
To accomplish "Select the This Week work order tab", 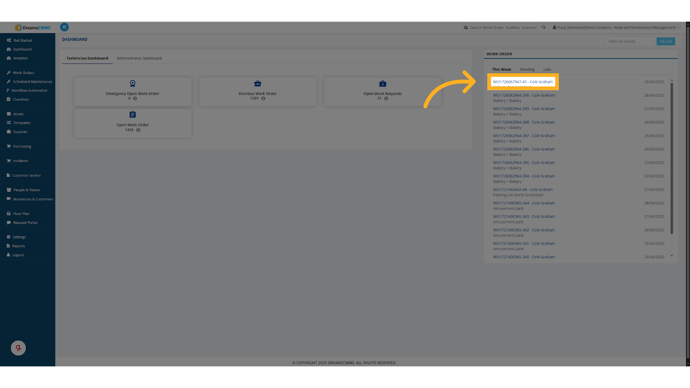I will 502,69.
